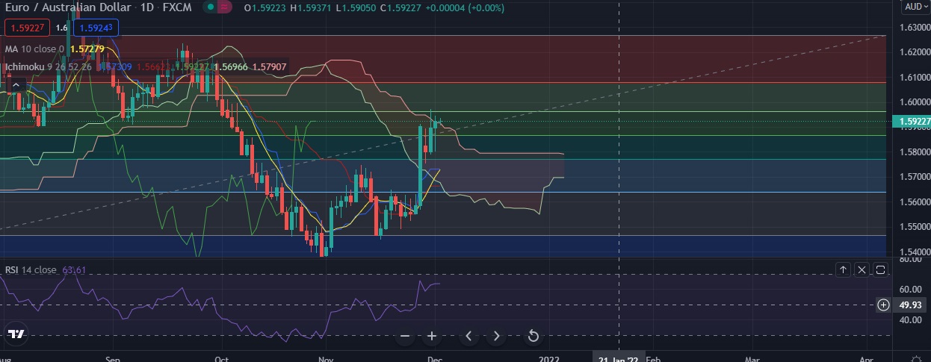This screenshot has height=362, width=931.
Task: Click the blue buy price 1.59243 button
Action: point(96,28)
